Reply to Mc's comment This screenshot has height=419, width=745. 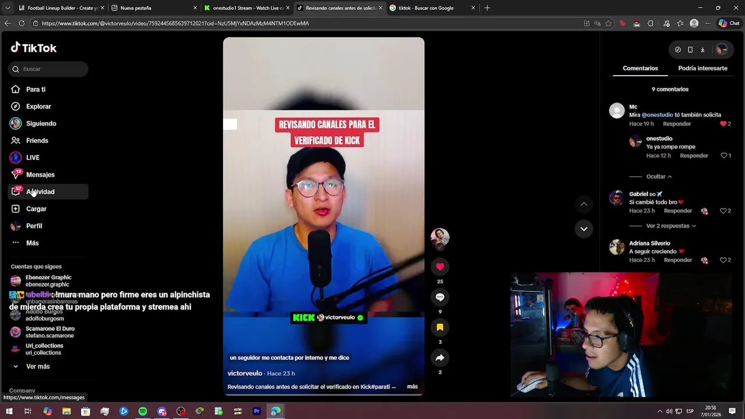pyautogui.click(x=677, y=124)
